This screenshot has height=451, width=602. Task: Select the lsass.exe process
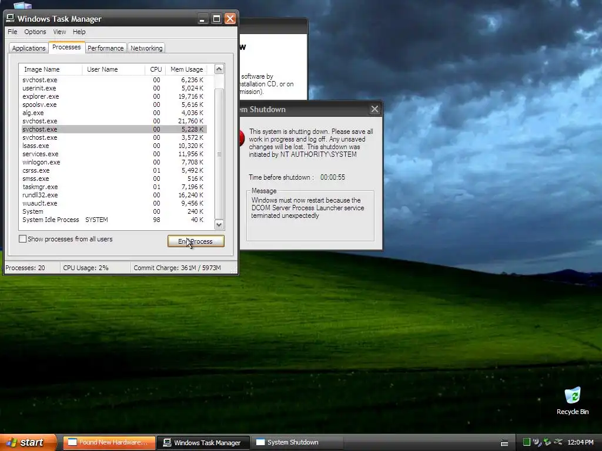[113, 146]
